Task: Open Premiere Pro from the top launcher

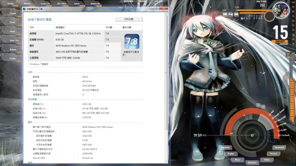Action: click(45, 4)
